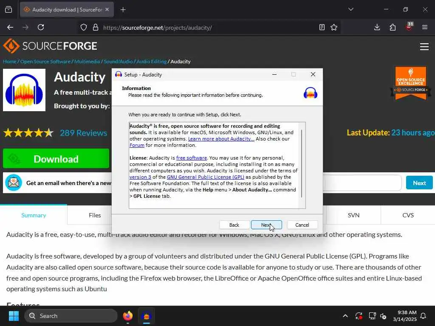The width and height of the screenshot is (435, 326).
Task: Open the notifications bell icon
Action: pos(424,316)
